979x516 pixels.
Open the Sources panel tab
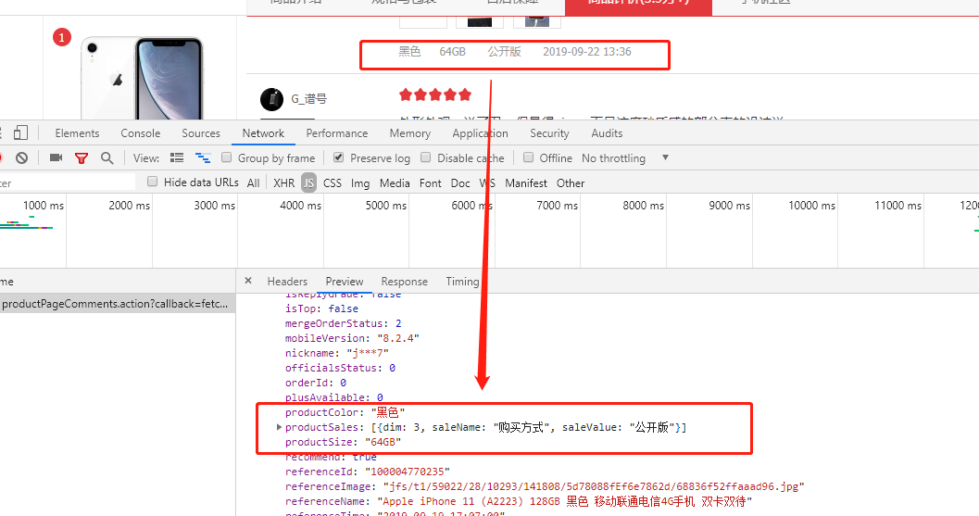pos(201,133)
